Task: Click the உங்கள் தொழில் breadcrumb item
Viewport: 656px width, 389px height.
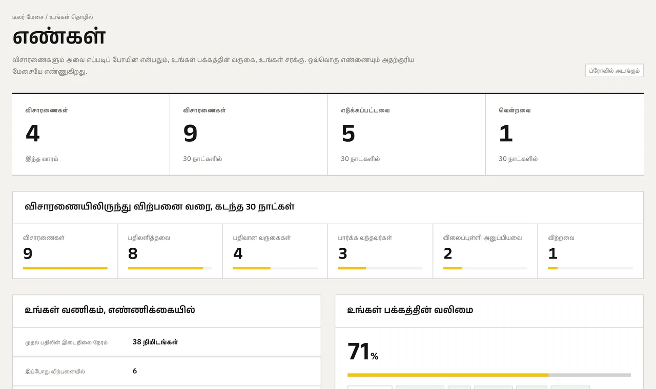Action: click(x=71, y=17)
